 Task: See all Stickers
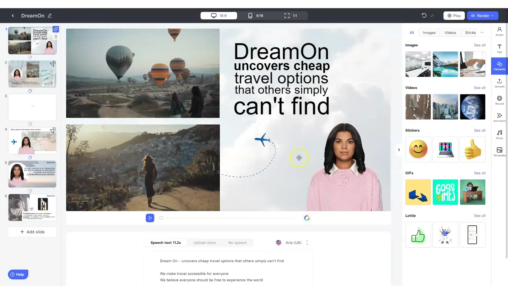479,130
